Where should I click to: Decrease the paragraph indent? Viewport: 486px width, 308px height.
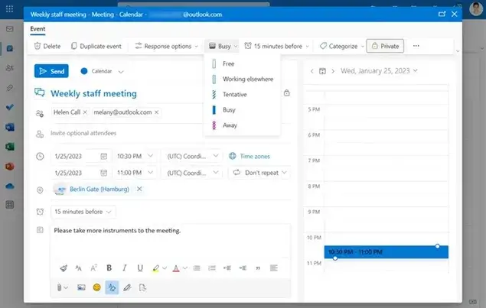[227, 268]
